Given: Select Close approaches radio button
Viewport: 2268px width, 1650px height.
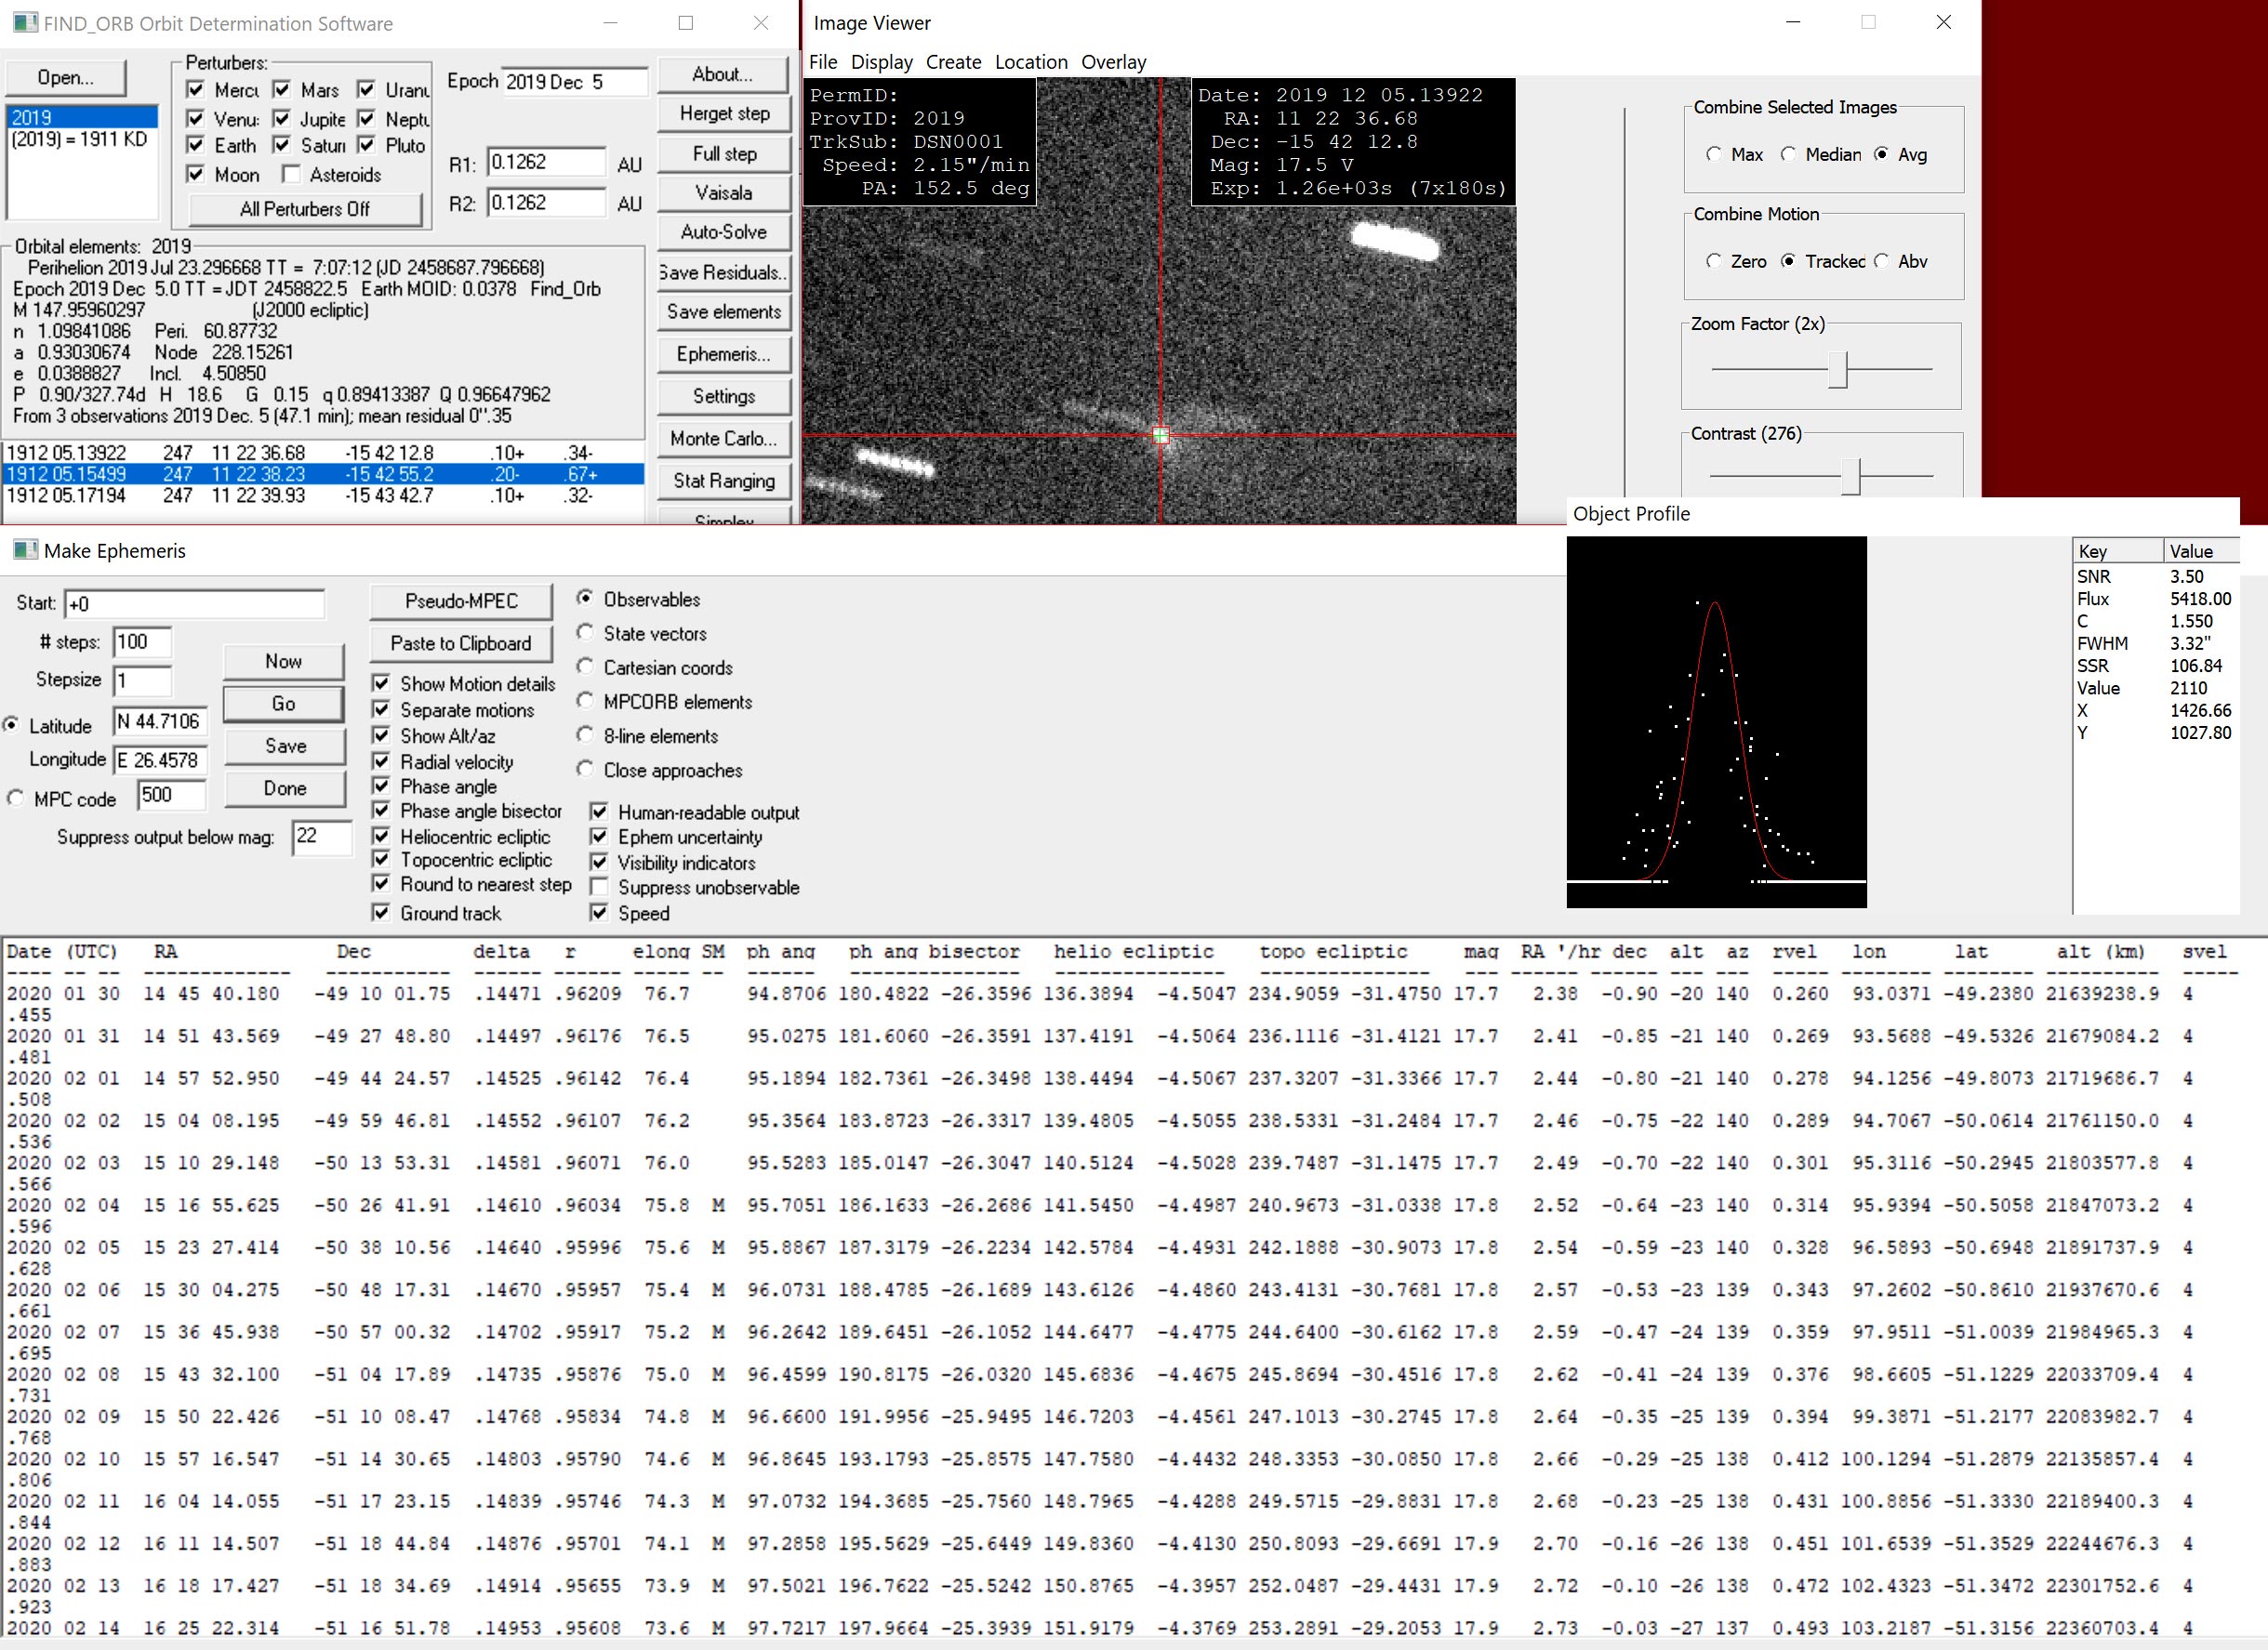Looking at the screenshot, I should 585,770.
